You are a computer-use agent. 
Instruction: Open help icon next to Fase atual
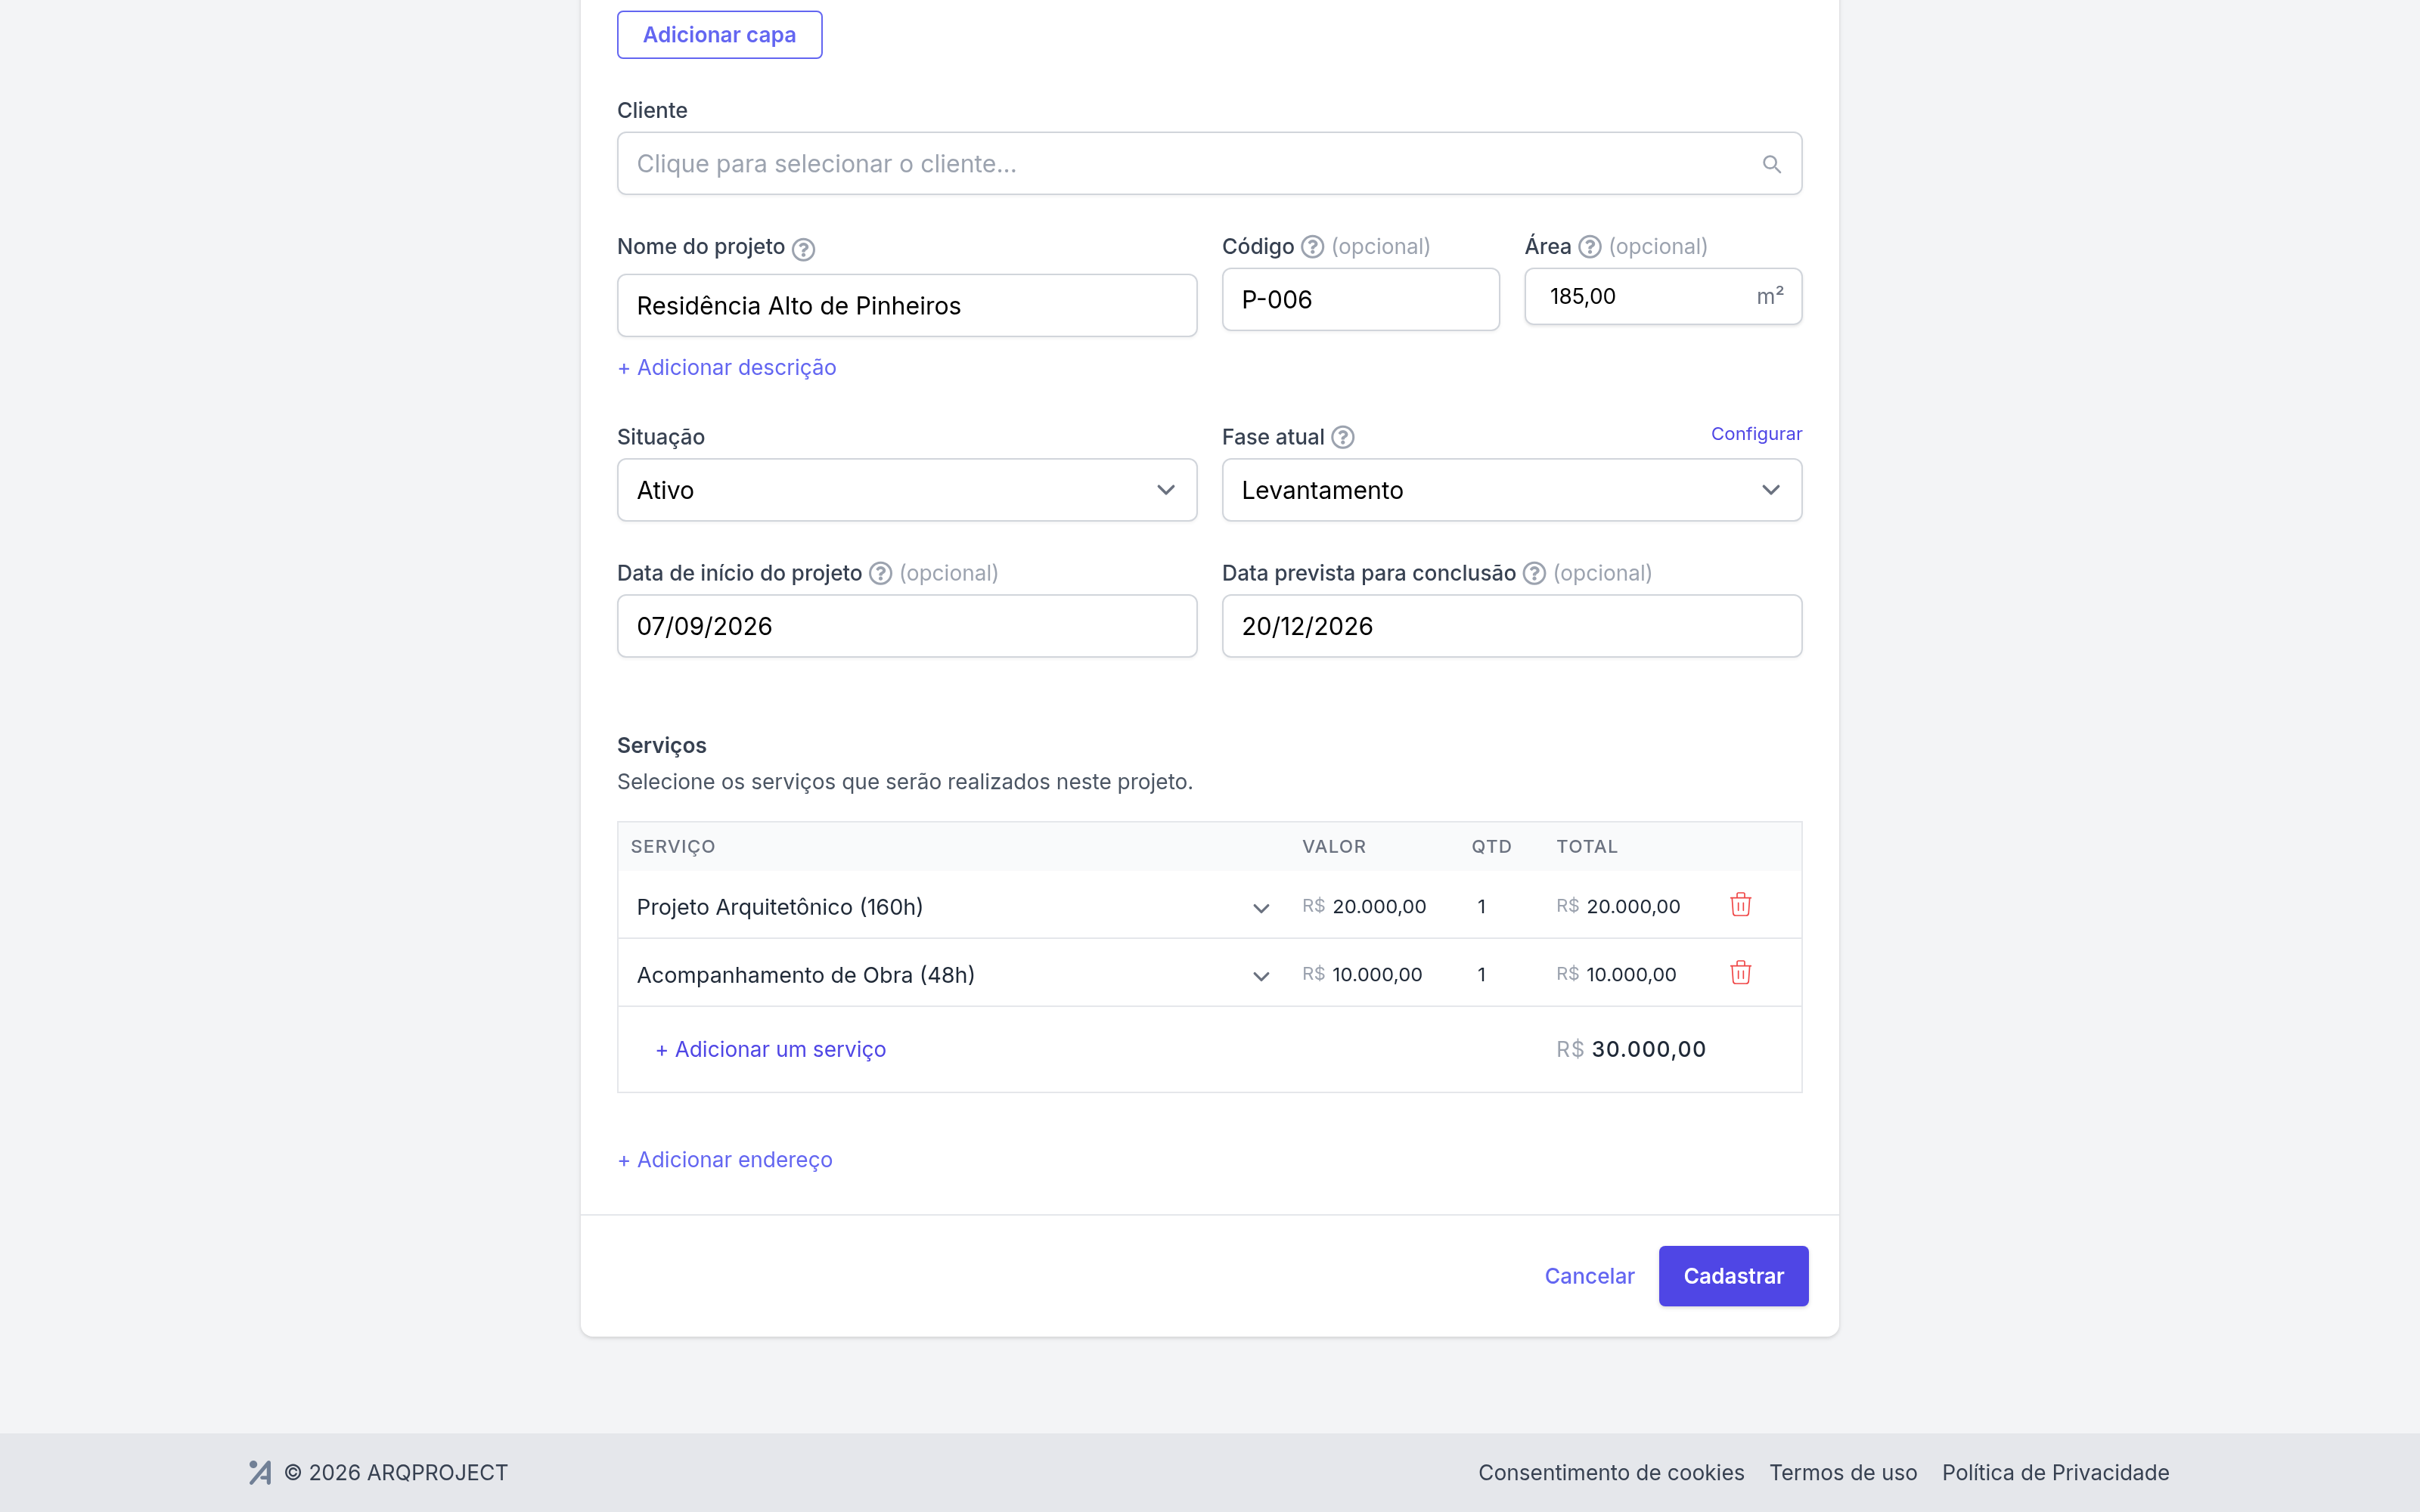[x=1343, y=437]
